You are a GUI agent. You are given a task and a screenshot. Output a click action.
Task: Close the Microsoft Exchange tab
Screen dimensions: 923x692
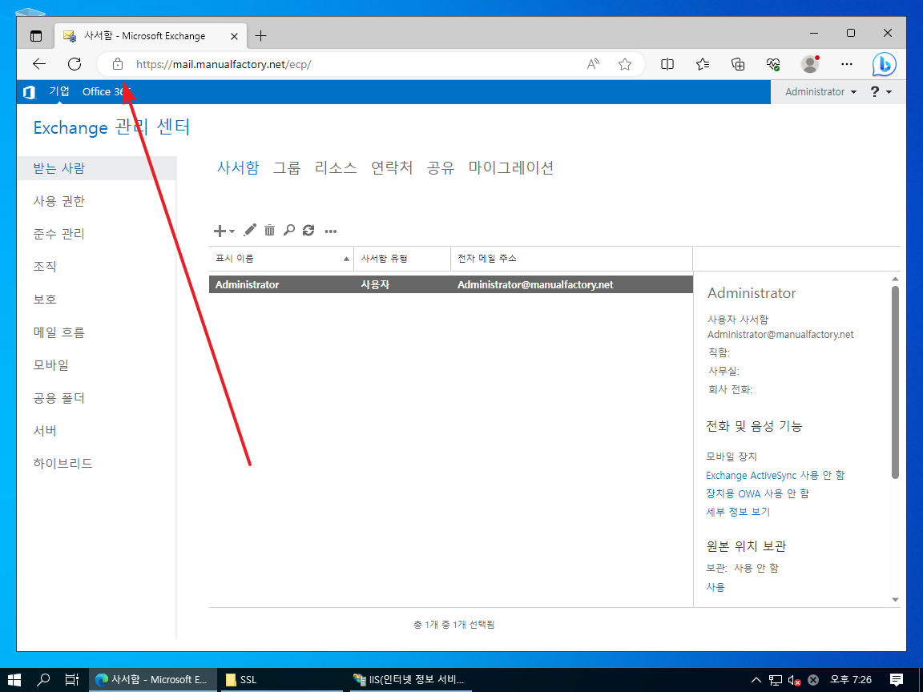coord(234,36)
